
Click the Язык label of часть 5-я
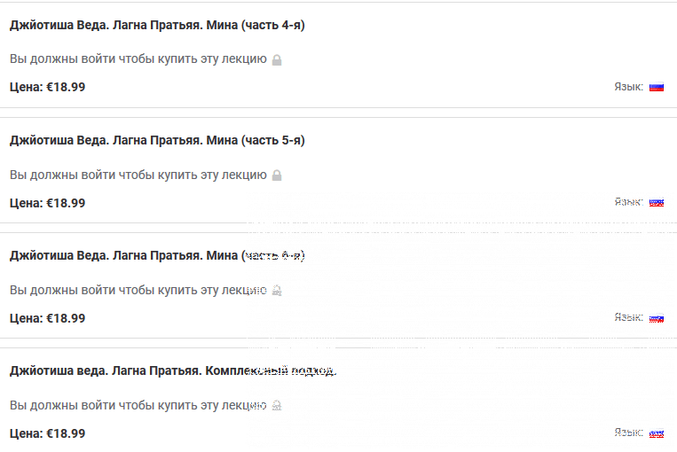pos(628,202)
